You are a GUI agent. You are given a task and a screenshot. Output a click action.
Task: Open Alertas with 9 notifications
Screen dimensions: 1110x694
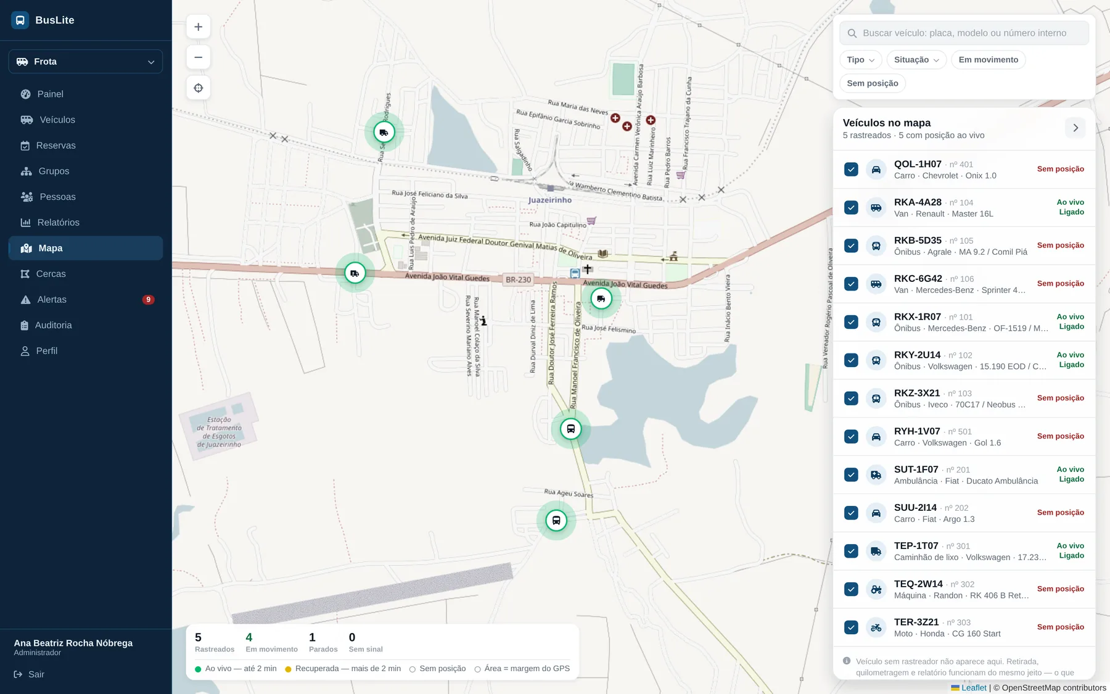click(86, 300)
